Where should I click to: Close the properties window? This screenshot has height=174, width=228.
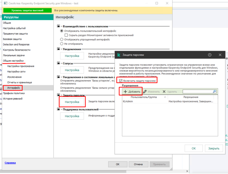(x=167, y=3)
